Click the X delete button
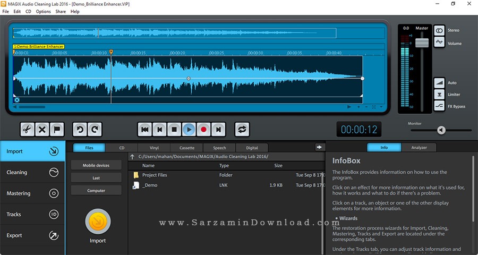Screen dimensions: 478x255 pyautogui.click(x=42, y=130)
